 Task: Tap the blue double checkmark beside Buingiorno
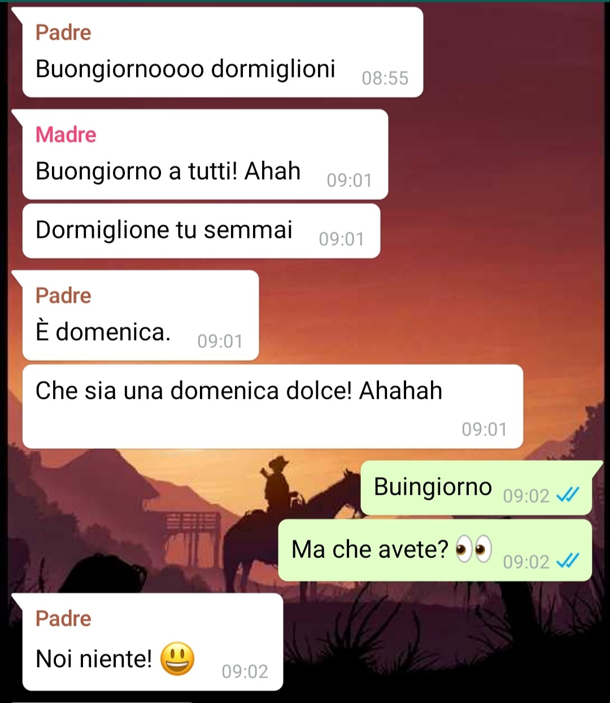pyautogui.click(x=568, y=495)
